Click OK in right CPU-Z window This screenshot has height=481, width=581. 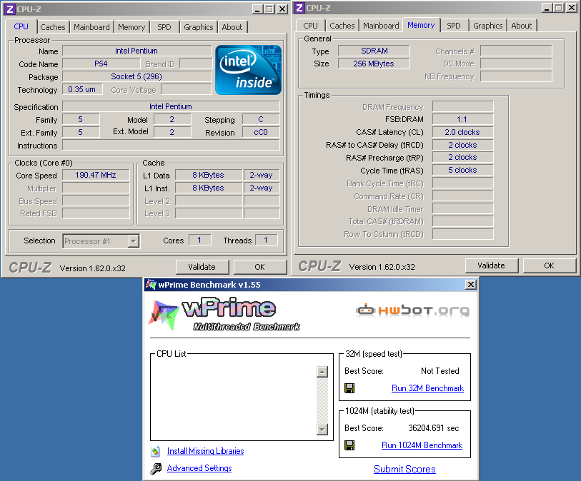point(549,265)
